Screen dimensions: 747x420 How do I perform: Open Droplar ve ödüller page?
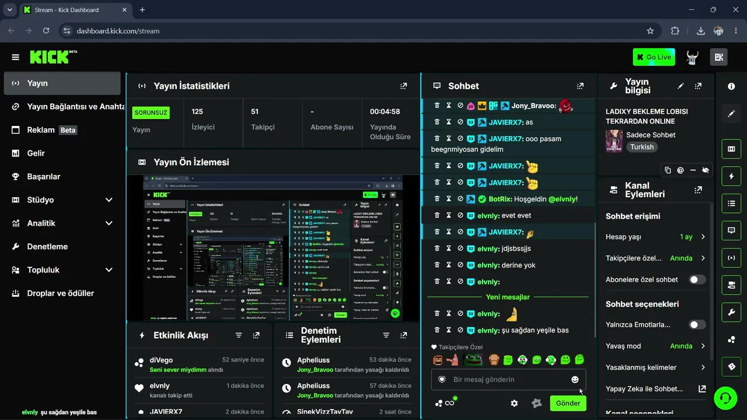(62, 293)
